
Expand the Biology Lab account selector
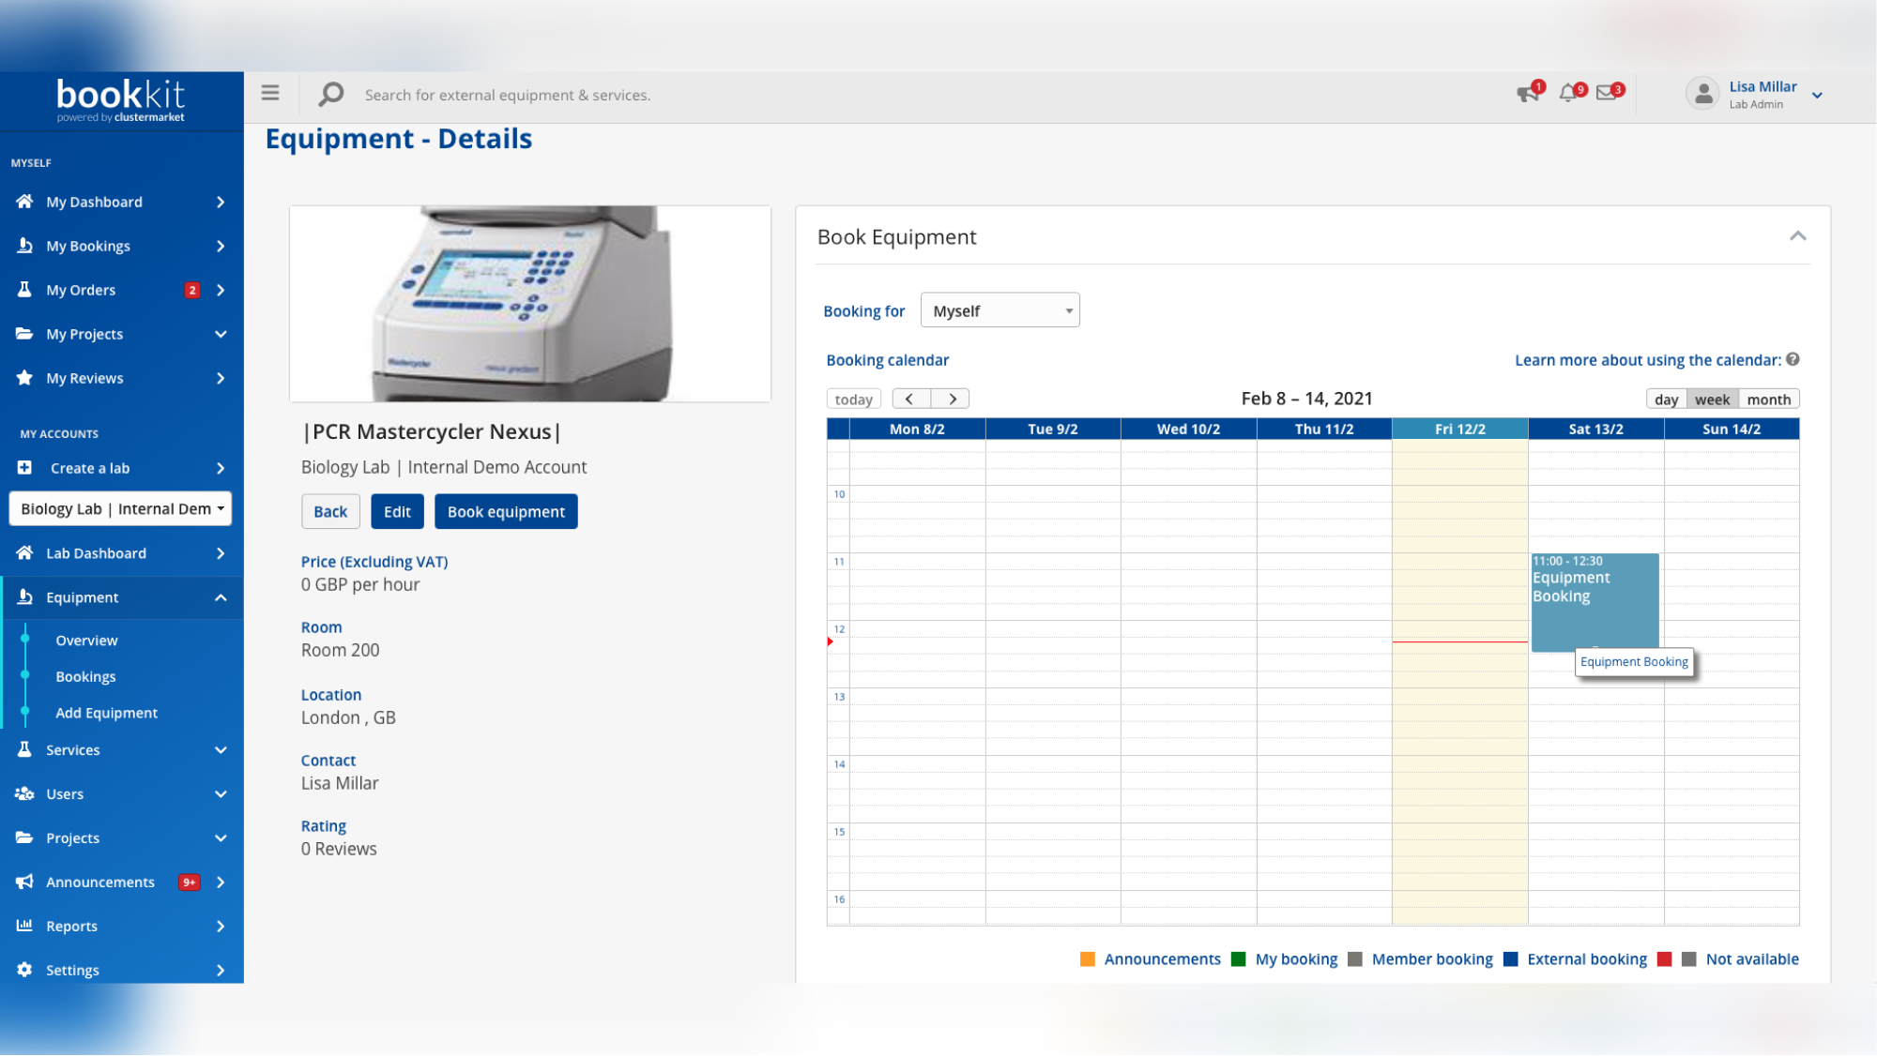[119, 508]
